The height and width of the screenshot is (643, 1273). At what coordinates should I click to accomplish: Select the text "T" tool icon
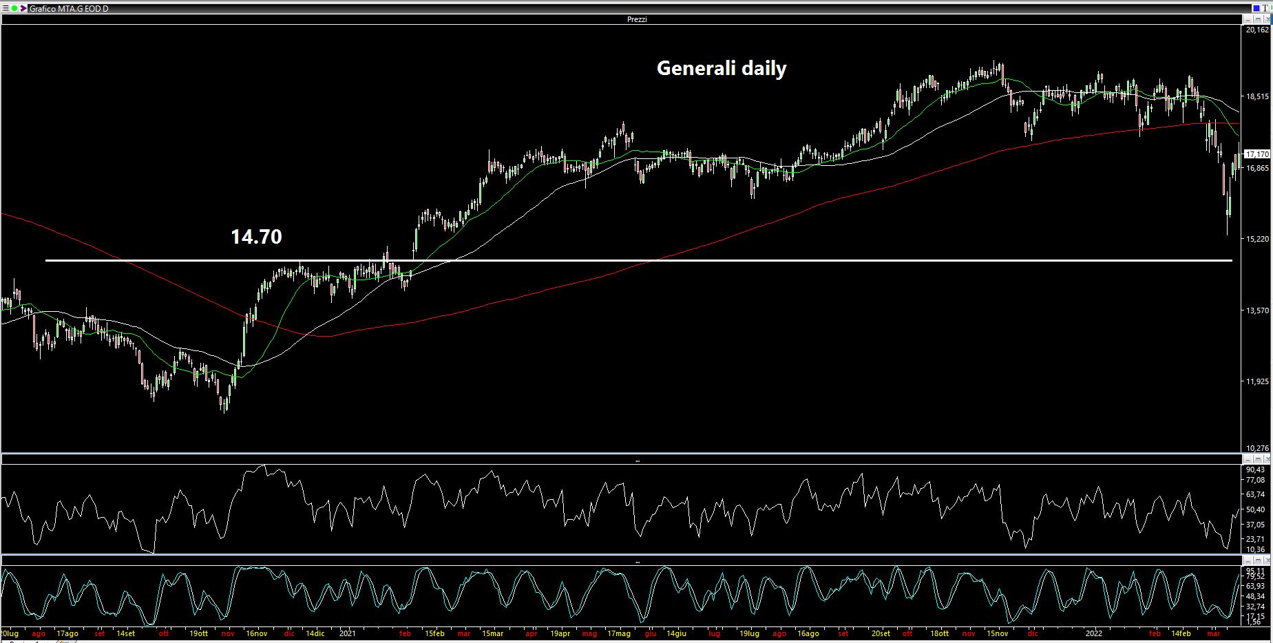1265,8
